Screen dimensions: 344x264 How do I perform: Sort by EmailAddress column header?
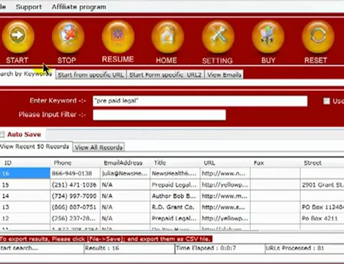pyautogui.click(x=125, y=163)
